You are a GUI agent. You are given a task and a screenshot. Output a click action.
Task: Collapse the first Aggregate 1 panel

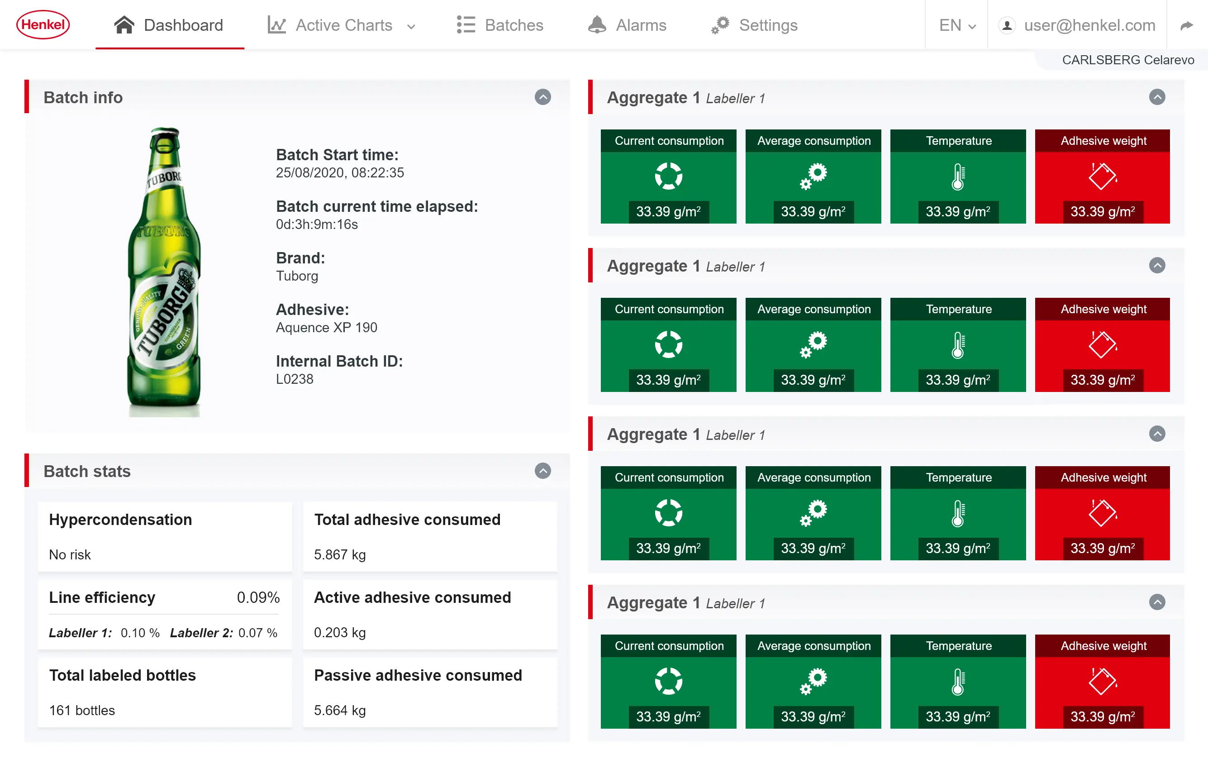click(1157, 97)
